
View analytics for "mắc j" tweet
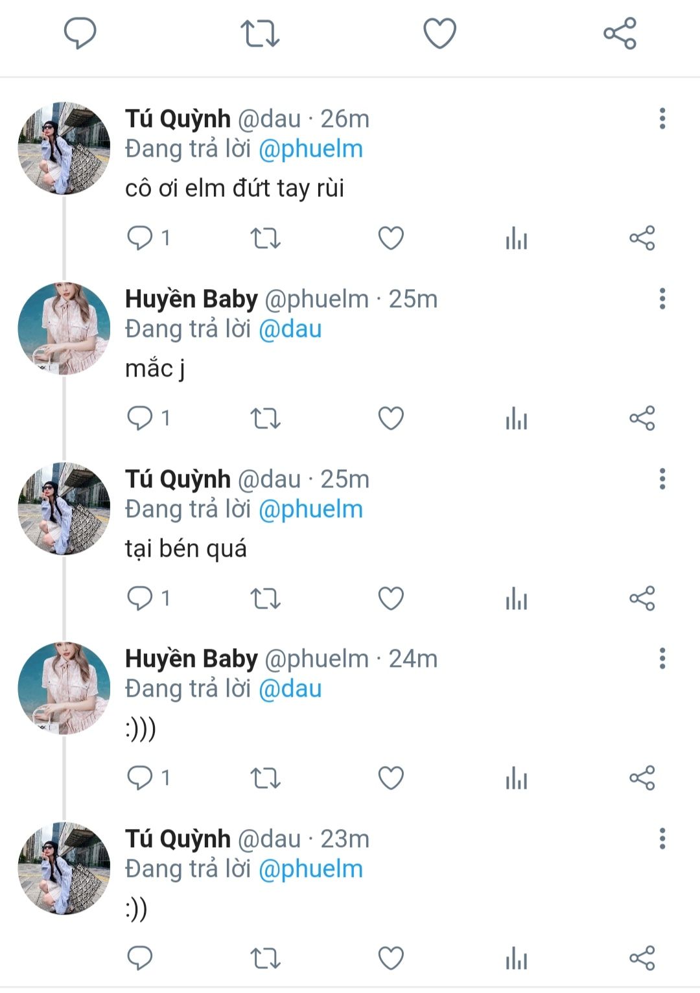pyautogui.click(x=517, y=419)
